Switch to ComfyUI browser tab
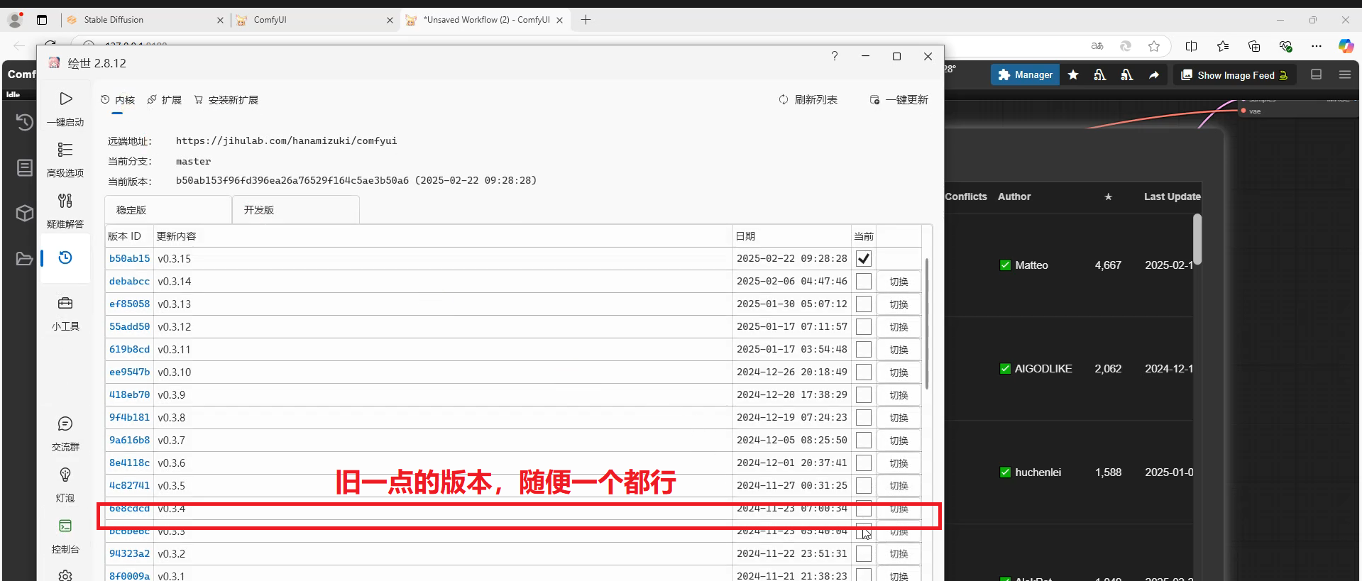The image size is (1362, 581). point(314,20)
